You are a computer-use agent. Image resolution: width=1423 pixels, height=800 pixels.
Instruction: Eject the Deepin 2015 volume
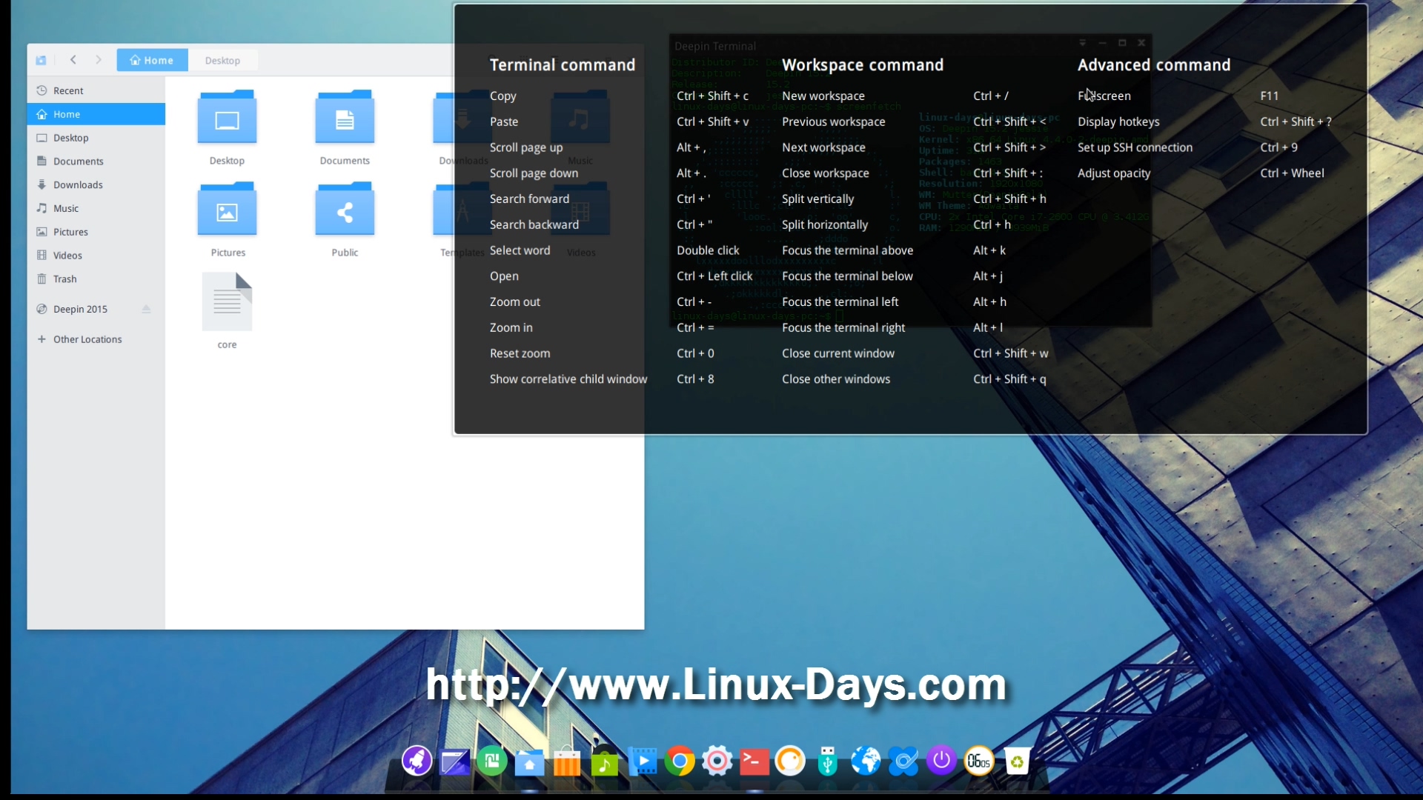(146, 309)
